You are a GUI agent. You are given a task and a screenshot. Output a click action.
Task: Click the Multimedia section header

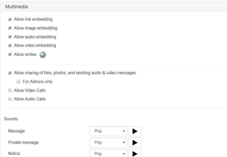(17, 7)
